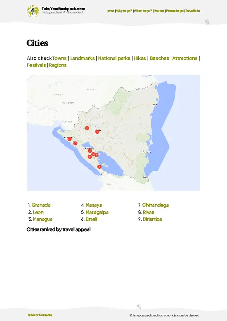The image size is (227, 321).
Task: Open the Intro navigation link
Action: coord(111,11)
